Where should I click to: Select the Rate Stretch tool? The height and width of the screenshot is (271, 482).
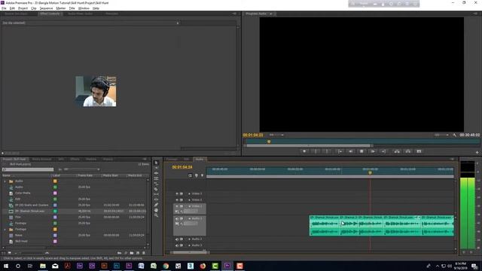tap(156, 184)
